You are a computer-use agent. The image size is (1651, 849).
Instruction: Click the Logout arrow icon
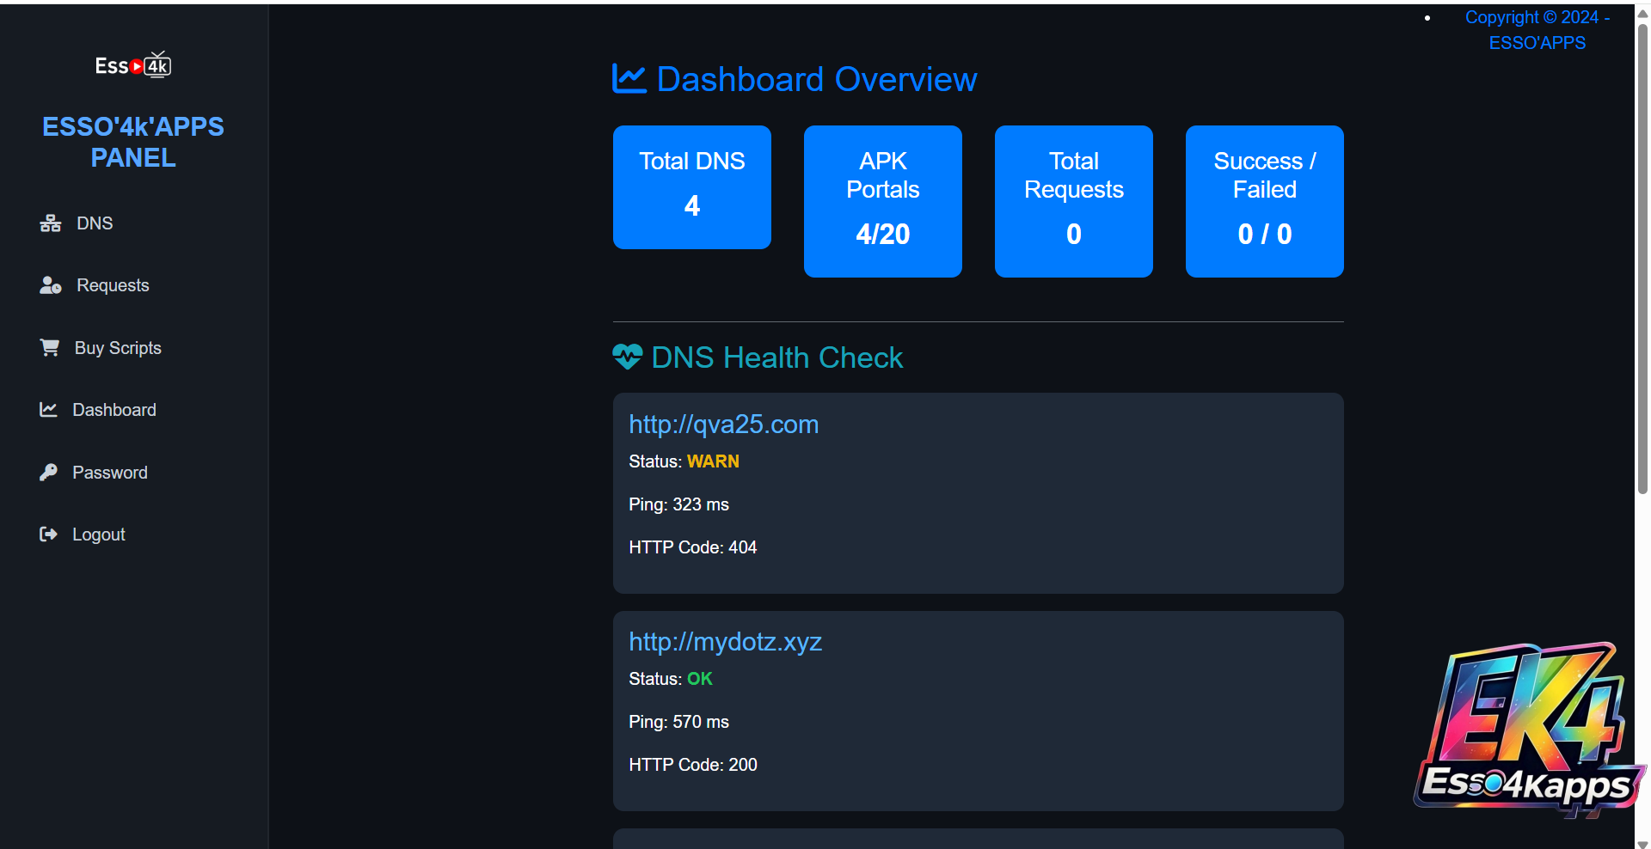[x=48, y=534]
